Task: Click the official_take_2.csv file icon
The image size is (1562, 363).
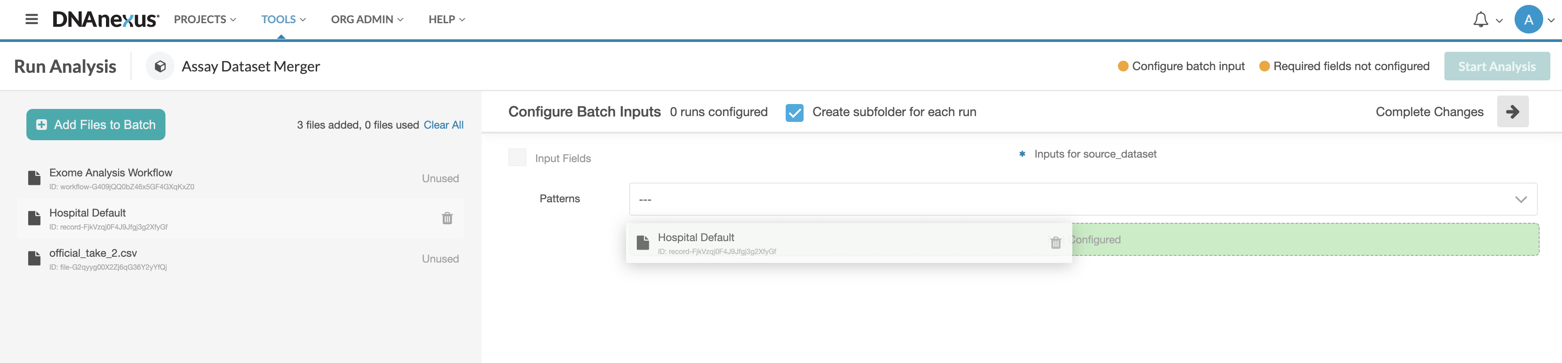Action: [x=34, y=259]
